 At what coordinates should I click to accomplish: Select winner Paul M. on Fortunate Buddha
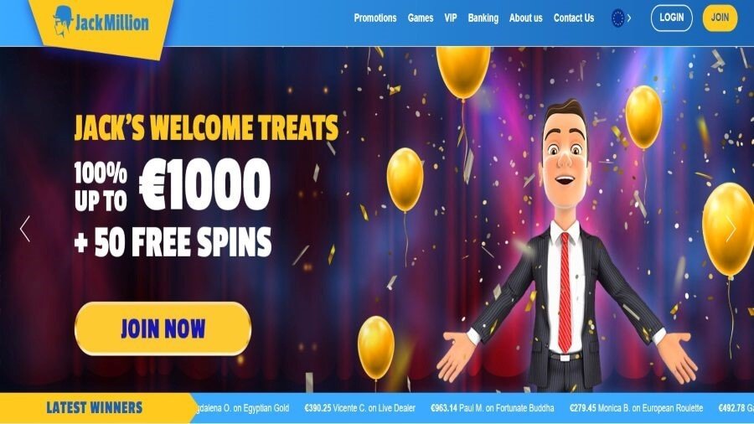tap(492, 408)
